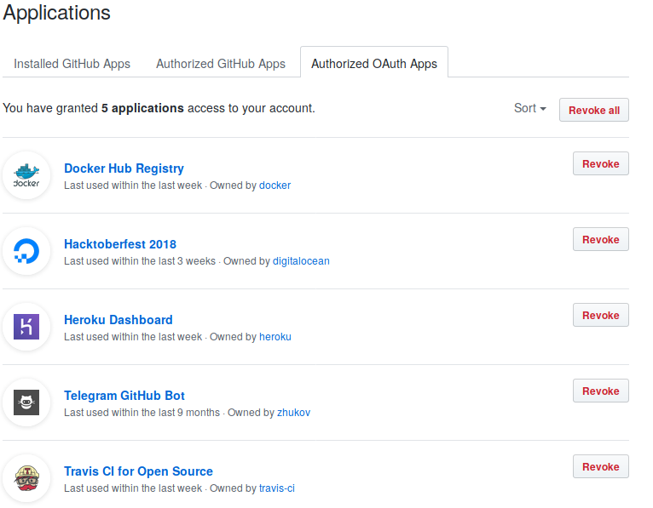Image resolution: width=653 pixels, height=508 pixels.
Task: Click the DigitalOcean Hacktoberfest logo icon
Action: (x=26, y=252)
